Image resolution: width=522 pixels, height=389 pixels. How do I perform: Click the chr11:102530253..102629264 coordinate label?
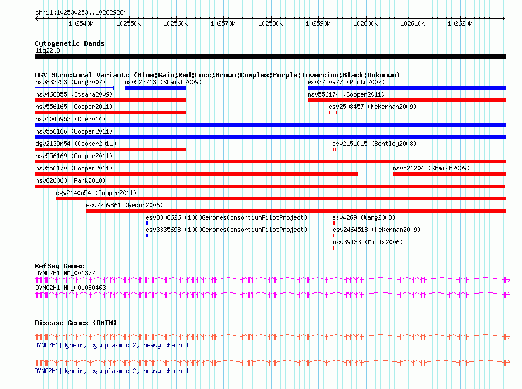tap(81, 12)
